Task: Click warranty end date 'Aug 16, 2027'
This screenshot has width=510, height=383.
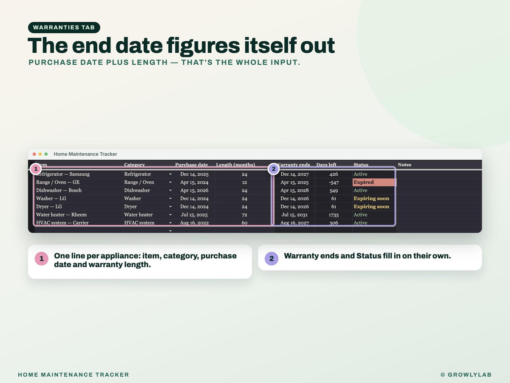Action: click(295, 223)
